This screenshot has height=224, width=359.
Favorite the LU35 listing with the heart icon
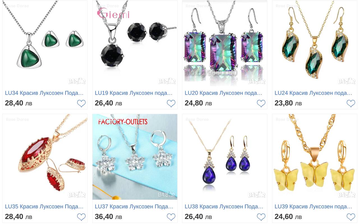pyautogui.click(x=81, y=217)
